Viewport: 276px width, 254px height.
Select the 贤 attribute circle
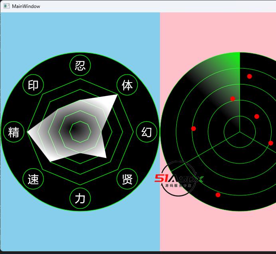pyautogui.click(x=127, y=179)
